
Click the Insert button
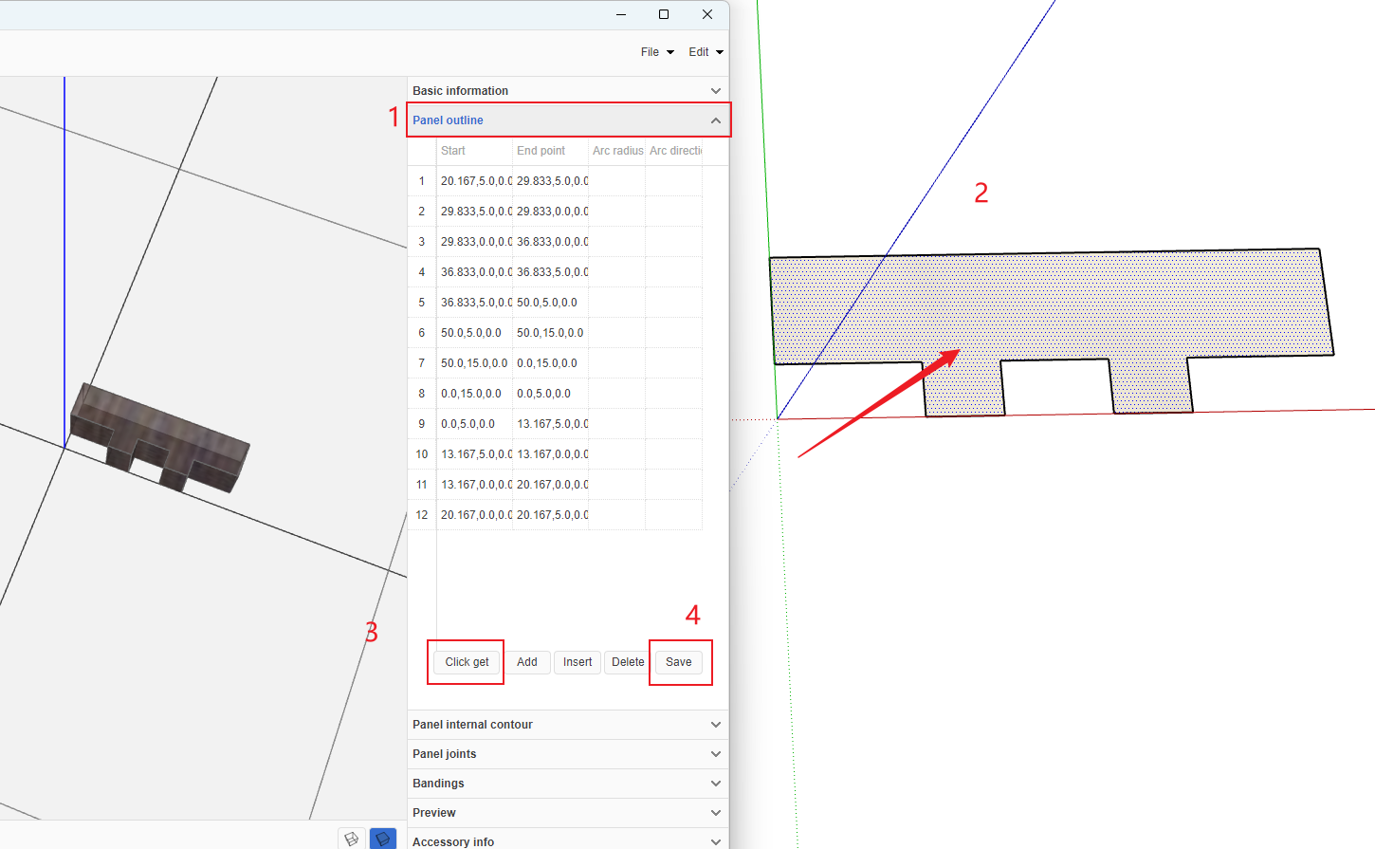(577, 662)
